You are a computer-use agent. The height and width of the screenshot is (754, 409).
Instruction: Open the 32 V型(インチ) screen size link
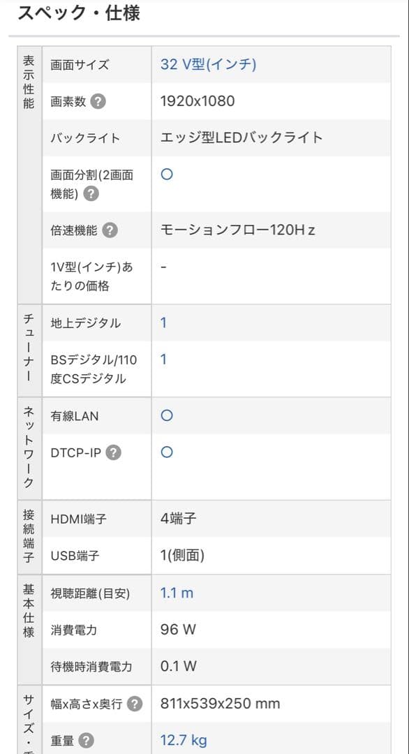click(x=208, y=64)
